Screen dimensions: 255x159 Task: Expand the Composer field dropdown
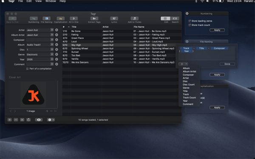[52, 40]
